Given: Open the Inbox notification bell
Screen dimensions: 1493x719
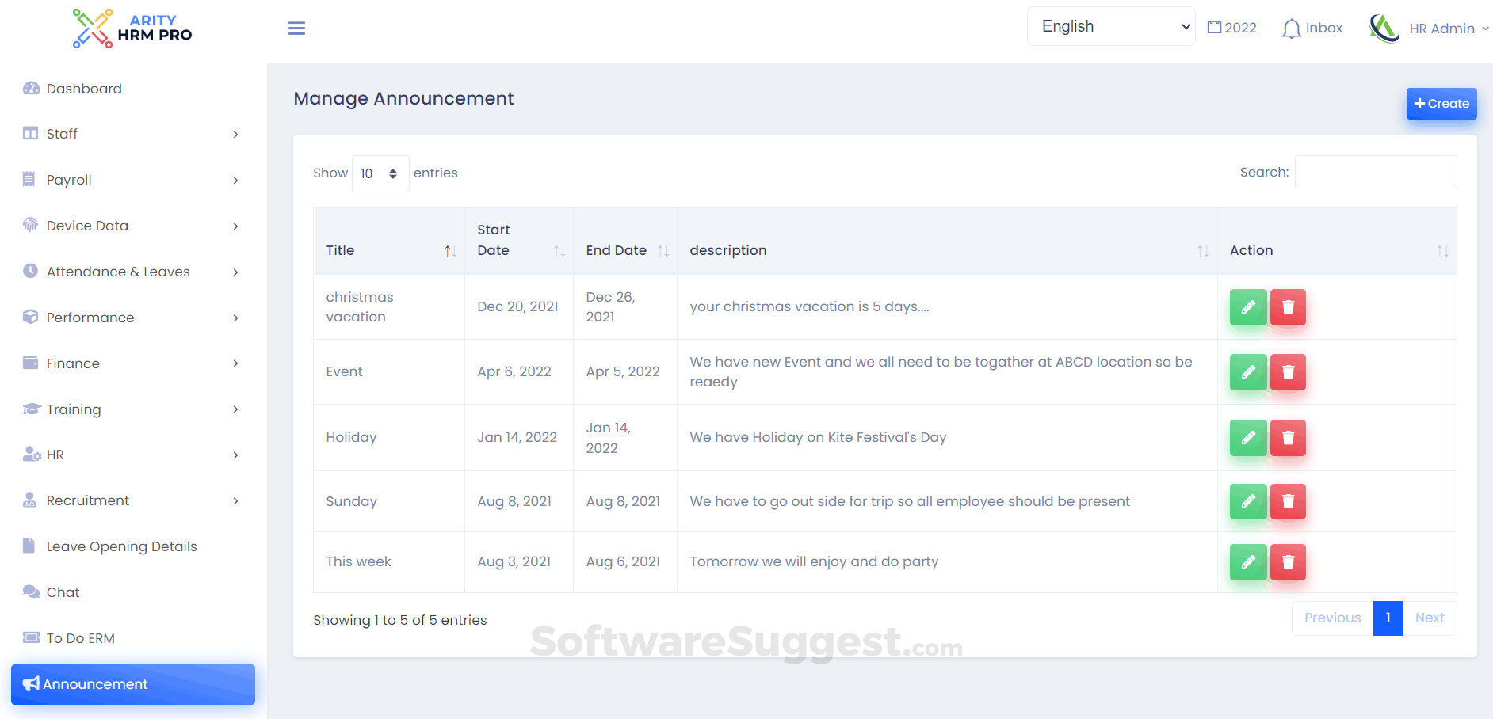Looking at the screenshot, I should (1312, 27).
